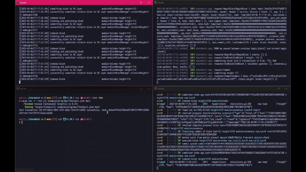Maximize the cargo run fibonacci terminal window
This screenshot has height=172, width=306.
pyautogui.click(x=141, y=88)
